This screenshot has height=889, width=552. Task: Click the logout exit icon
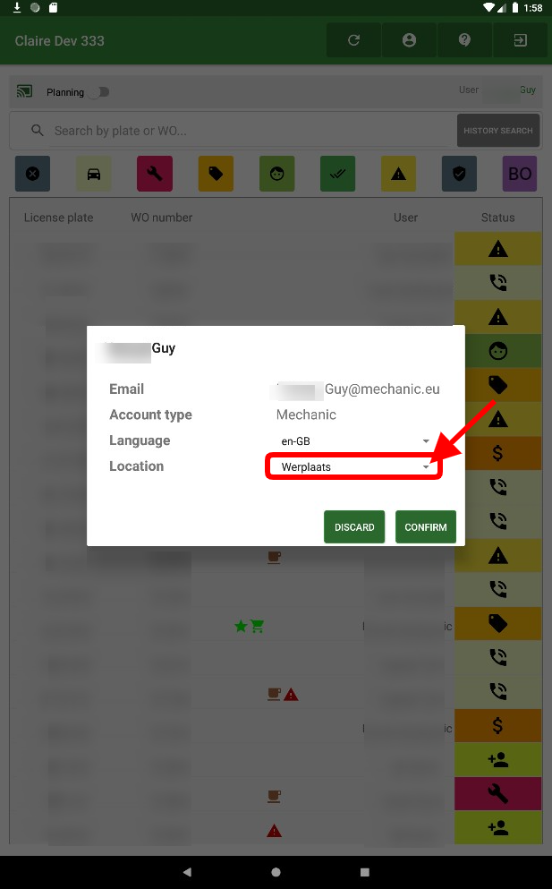click(x=521, y=40)
